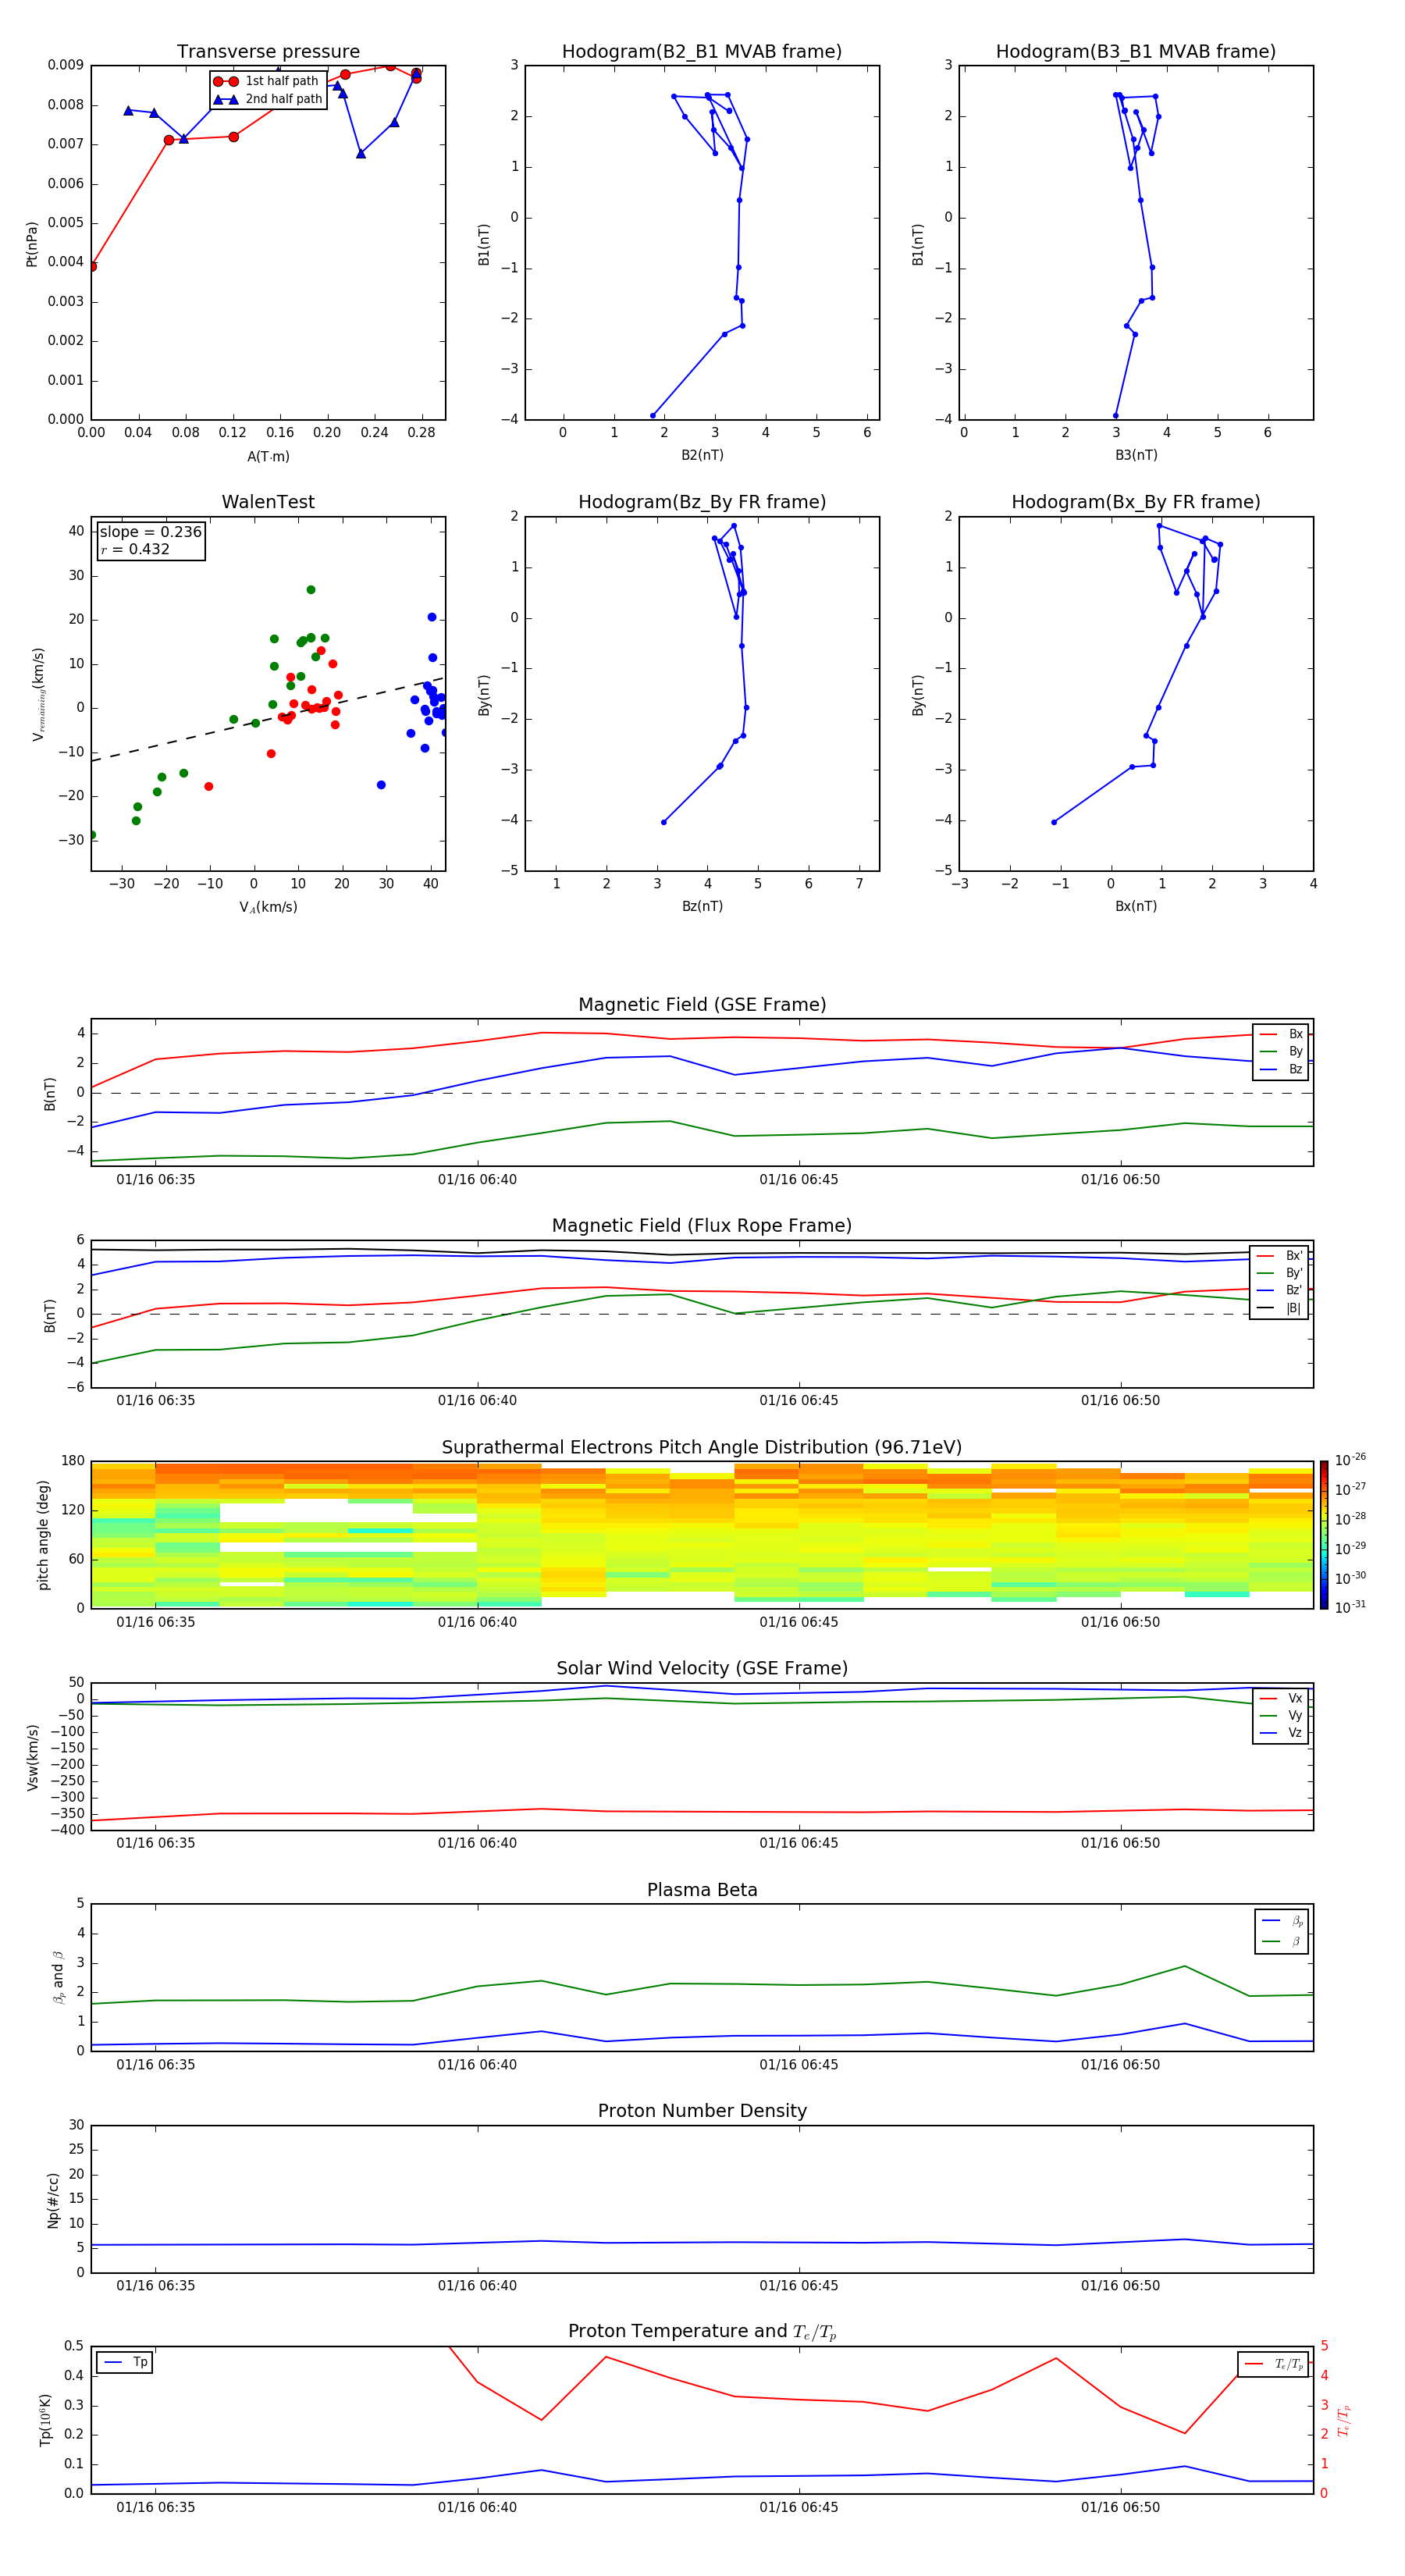Click topmost green point in WalenTest scatter

pos(311,590)
